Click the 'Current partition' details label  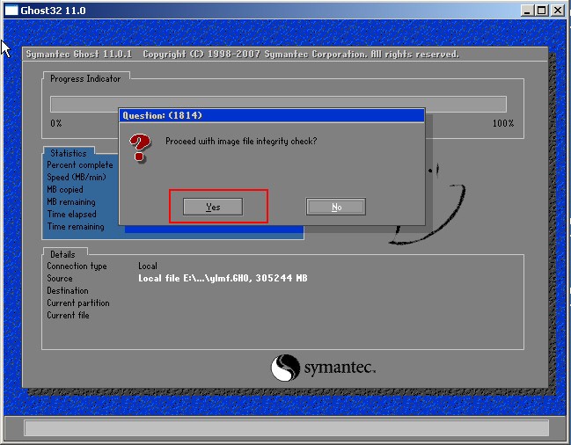click(78, 303)
